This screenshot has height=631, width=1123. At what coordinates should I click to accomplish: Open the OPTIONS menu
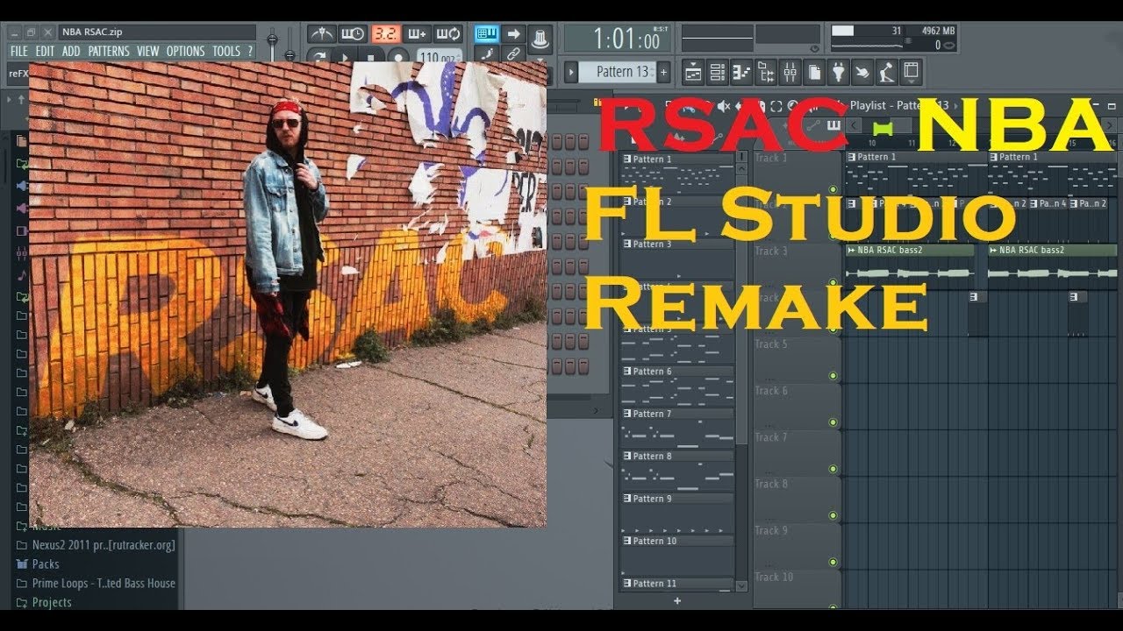tap(186, 52)
